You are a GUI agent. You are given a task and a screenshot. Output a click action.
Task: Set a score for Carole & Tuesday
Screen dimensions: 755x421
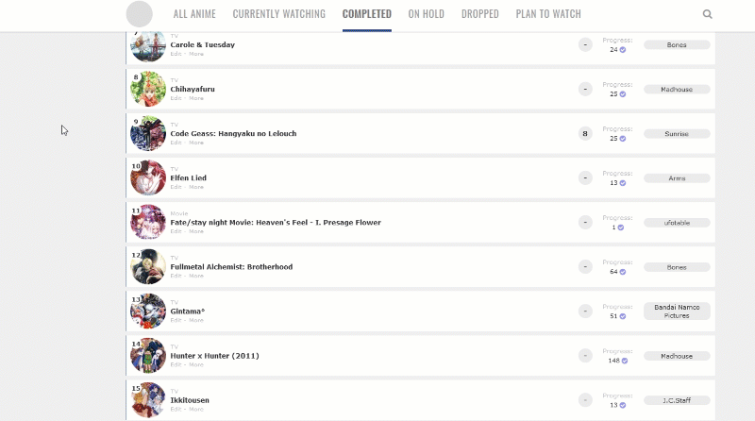point(585,45)
